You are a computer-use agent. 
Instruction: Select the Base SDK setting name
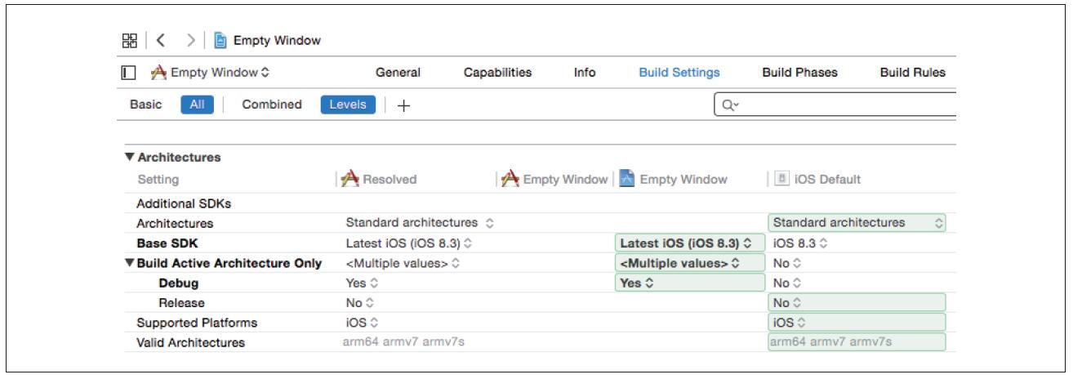[x=167, y=243]
